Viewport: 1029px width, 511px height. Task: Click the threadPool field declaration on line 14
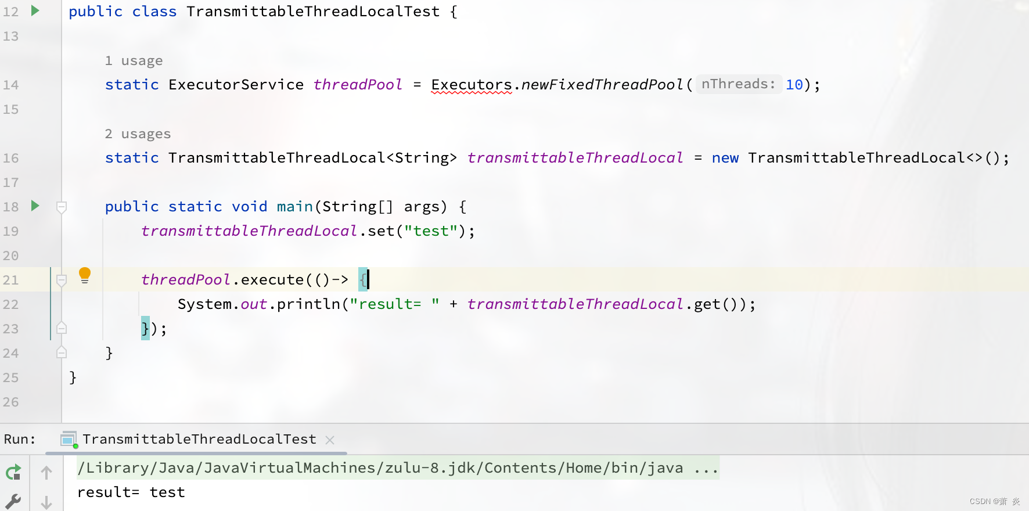click(x=358, y=85)
